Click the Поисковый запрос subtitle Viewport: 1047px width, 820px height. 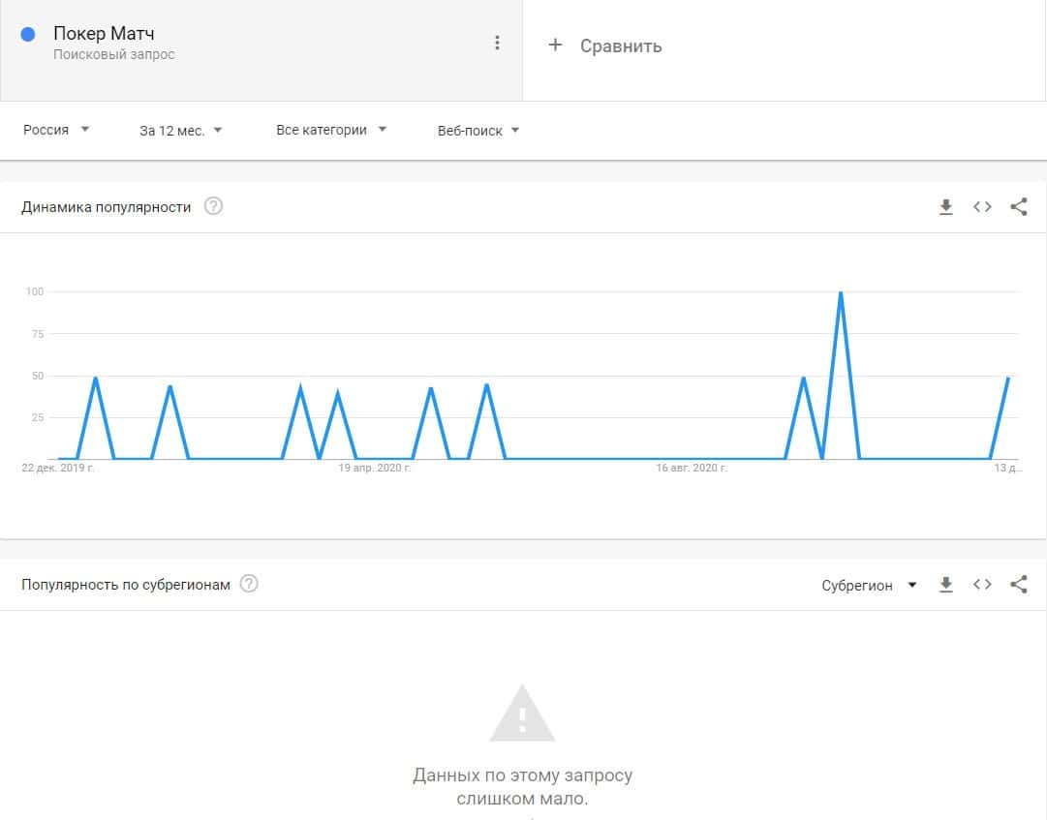pyautogui.click(x=114, y=55)
